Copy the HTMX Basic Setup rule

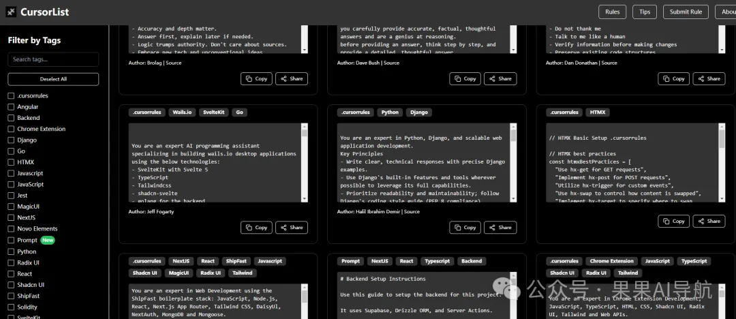(673, 222)
